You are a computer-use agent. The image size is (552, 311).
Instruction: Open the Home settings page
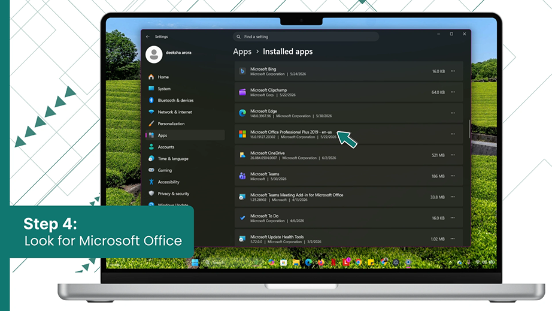pyautogui.click(x=185, y=77)
